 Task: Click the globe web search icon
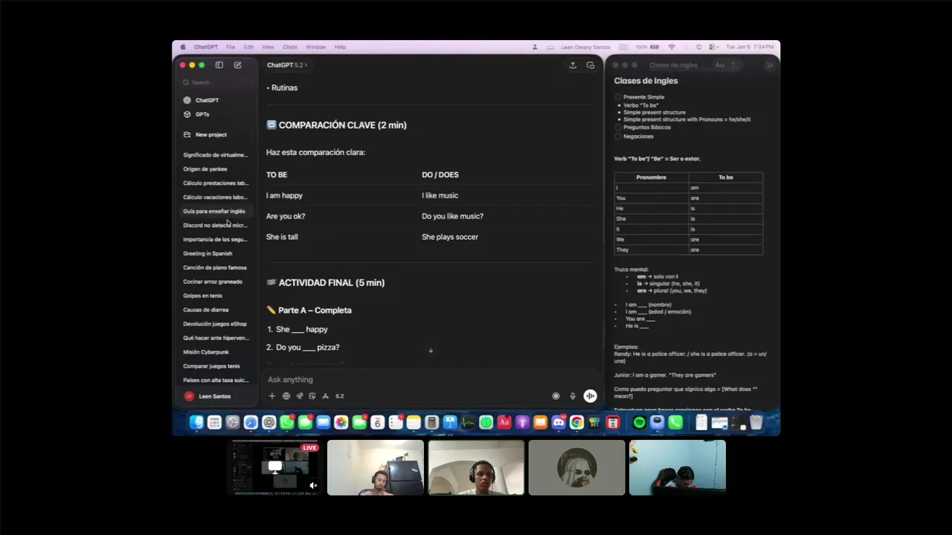pos(286,396)
